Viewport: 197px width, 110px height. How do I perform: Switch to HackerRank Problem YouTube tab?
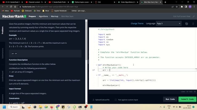coord(59,2)
